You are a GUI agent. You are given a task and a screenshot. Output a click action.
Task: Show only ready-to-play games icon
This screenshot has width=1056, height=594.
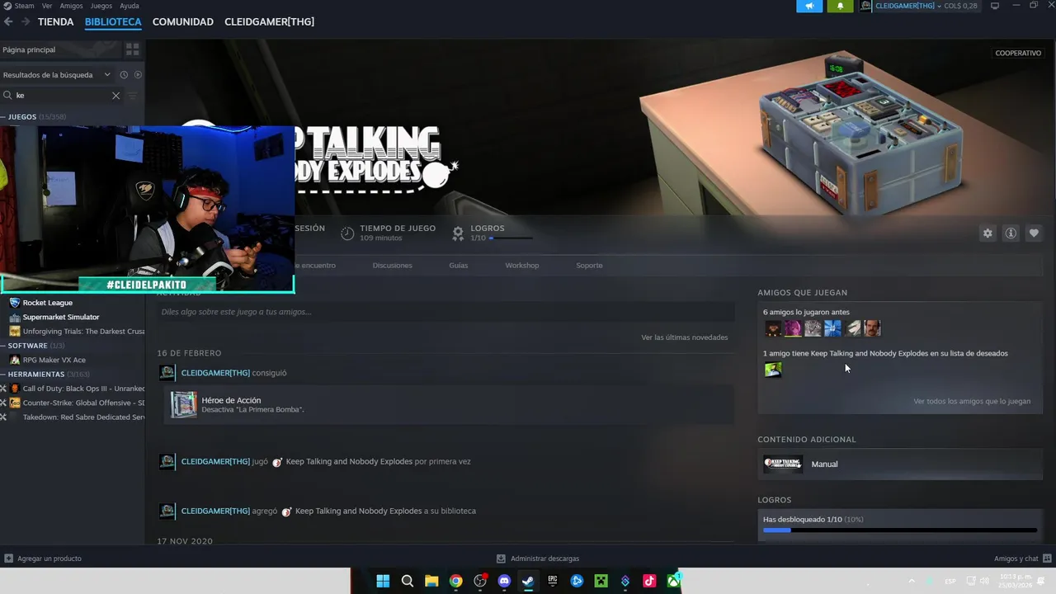coord(138,74)
